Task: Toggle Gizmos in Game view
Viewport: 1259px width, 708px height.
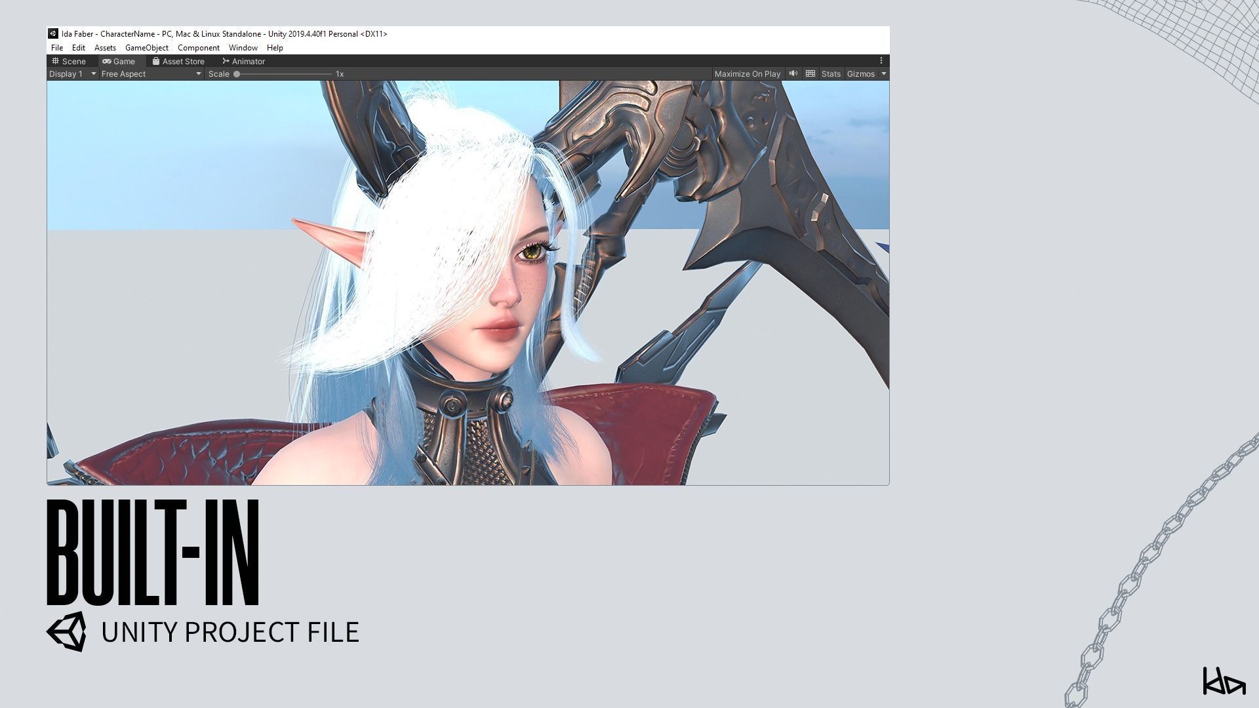Action: (x=861, y=74)
